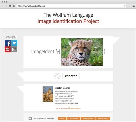Go forward with the browser forward arrow
This screenshot has width=136, height=122.
pyautogui.click(x=6, y=6)
